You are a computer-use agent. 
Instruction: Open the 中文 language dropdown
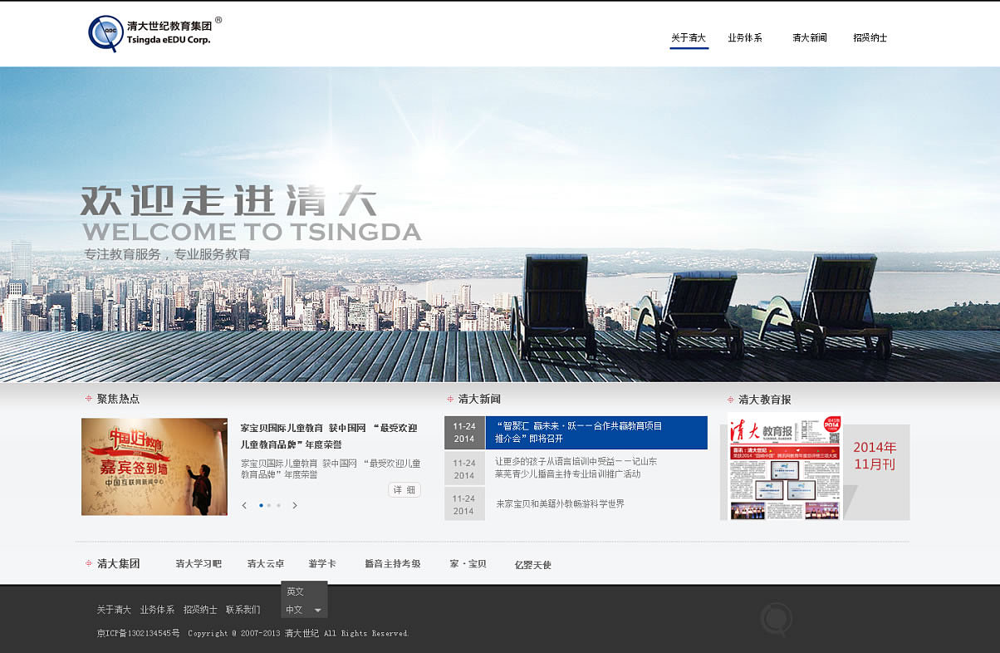point(302,609)
